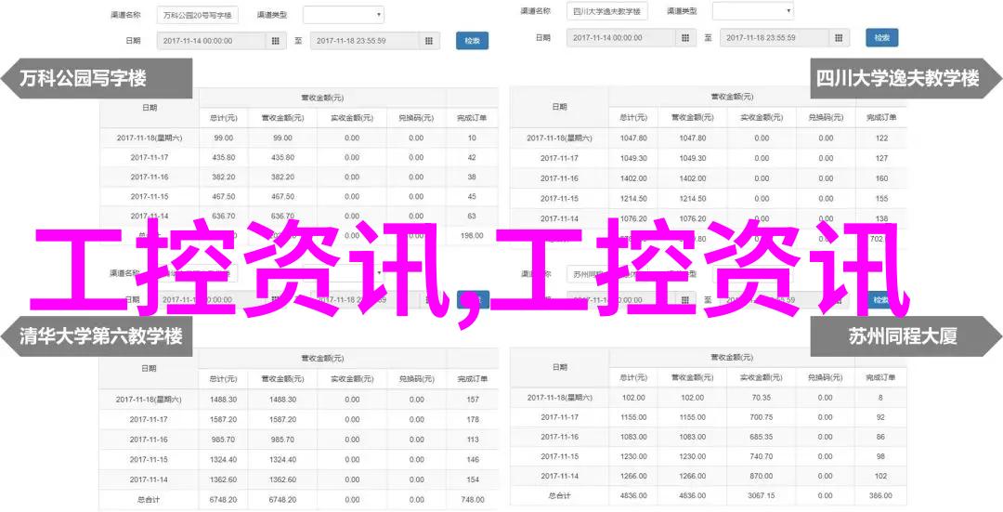Screen dimensions: 1003x512
Task: Click order count 122 in 四川大学逸夫教学楼 table
Action: [x=881, y=138]
